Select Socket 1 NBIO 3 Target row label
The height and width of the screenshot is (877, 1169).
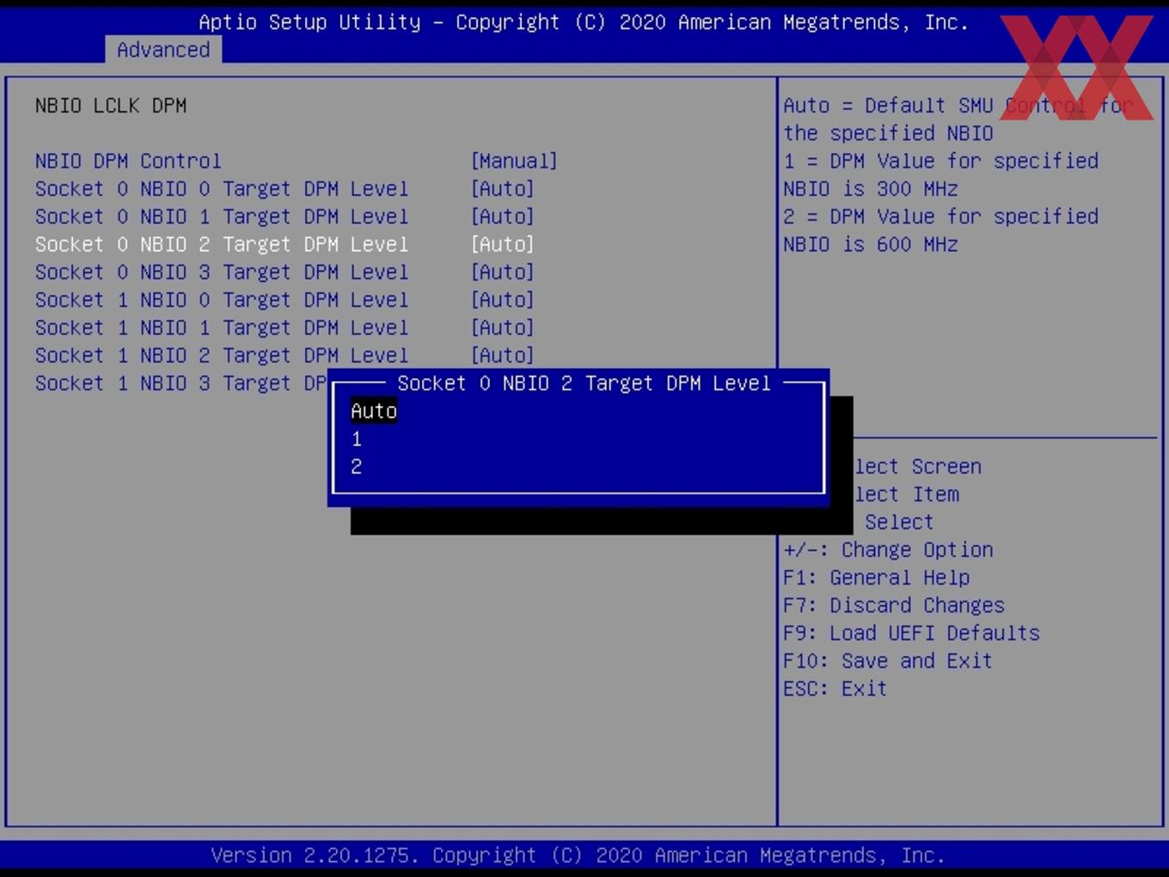pos(181,383)
